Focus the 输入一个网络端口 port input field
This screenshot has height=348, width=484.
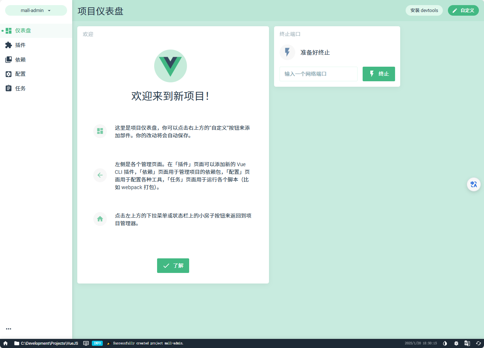319,74
